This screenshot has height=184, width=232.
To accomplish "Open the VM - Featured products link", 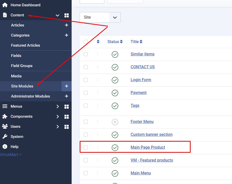I will tap(152, 160).
